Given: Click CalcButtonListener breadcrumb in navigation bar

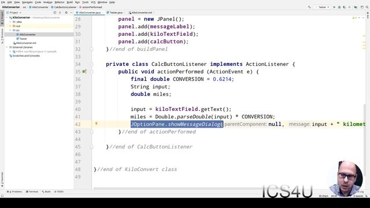Looking at the screenshot, I should click(x=64, y=8).
